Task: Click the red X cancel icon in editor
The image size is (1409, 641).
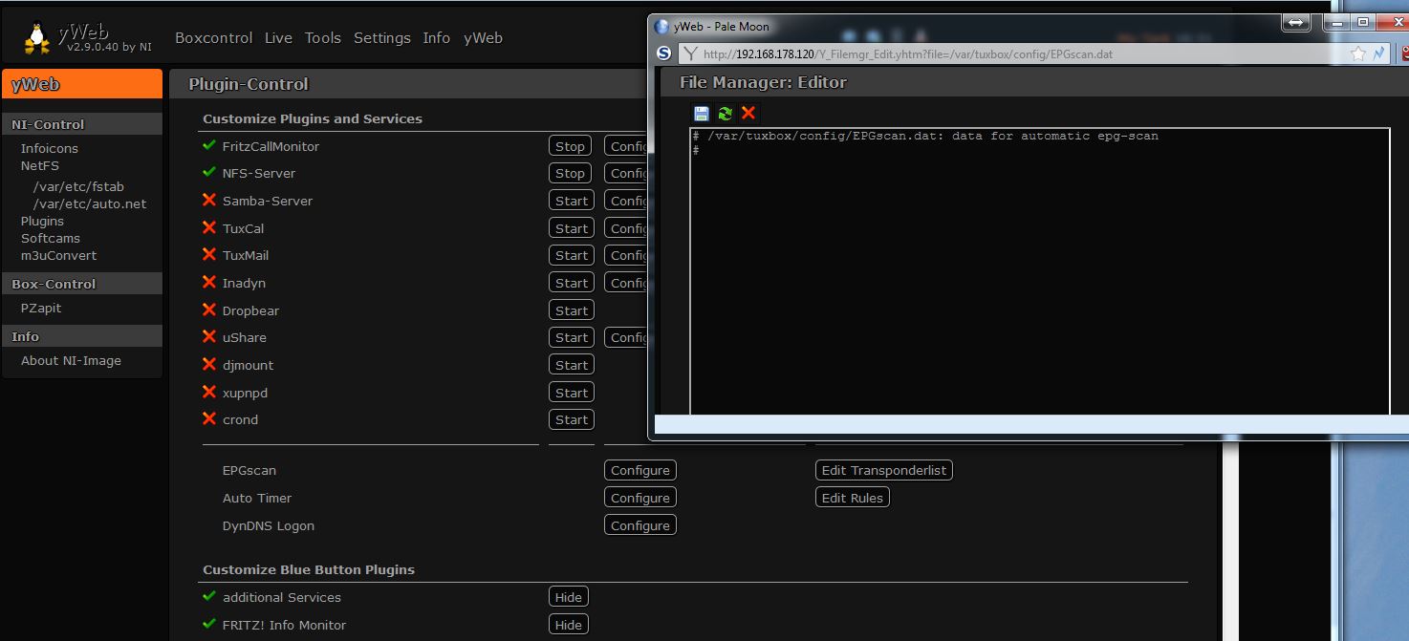Action: pyautogui.click(x=748, y=114)
